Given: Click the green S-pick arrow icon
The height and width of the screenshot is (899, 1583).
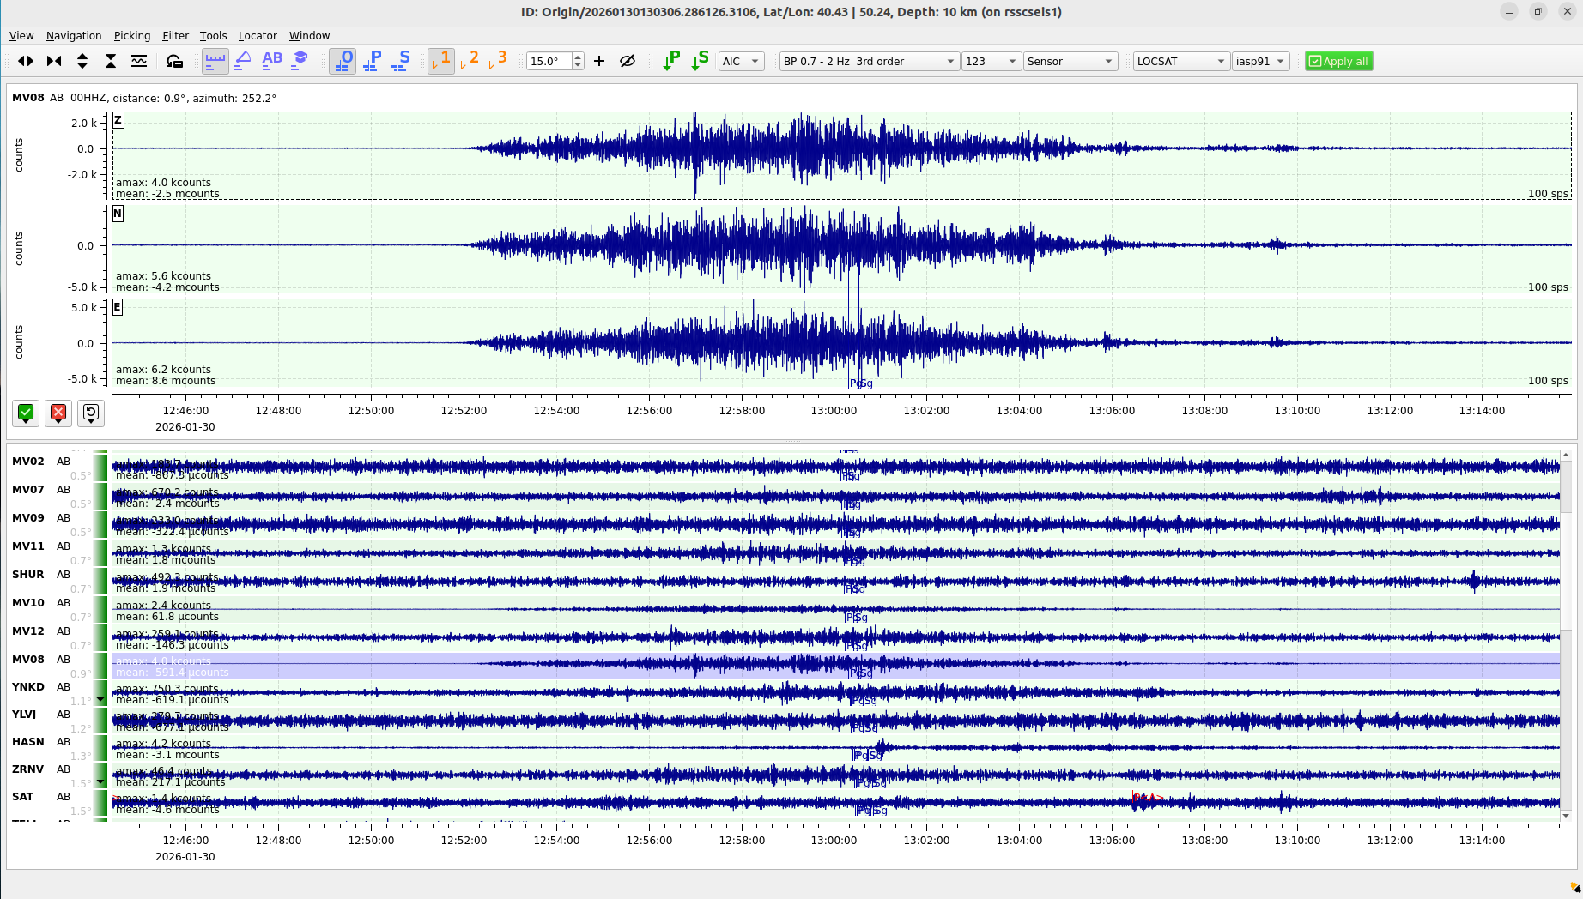Looking at the screenshot, I should click(700, 61).
